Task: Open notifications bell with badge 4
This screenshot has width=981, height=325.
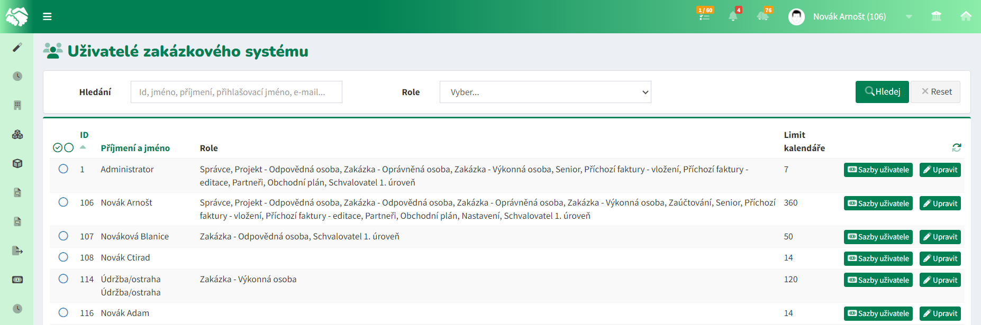Action: click(x=733, y=16)
